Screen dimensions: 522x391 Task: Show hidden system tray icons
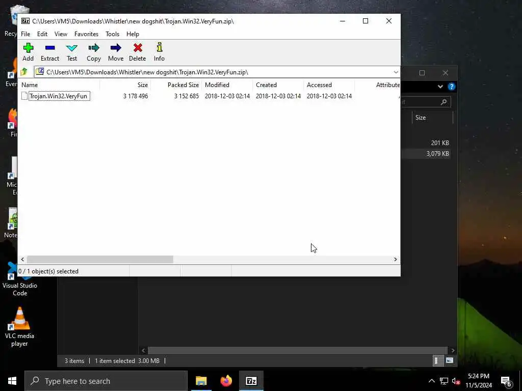click(x=431, y=381)
